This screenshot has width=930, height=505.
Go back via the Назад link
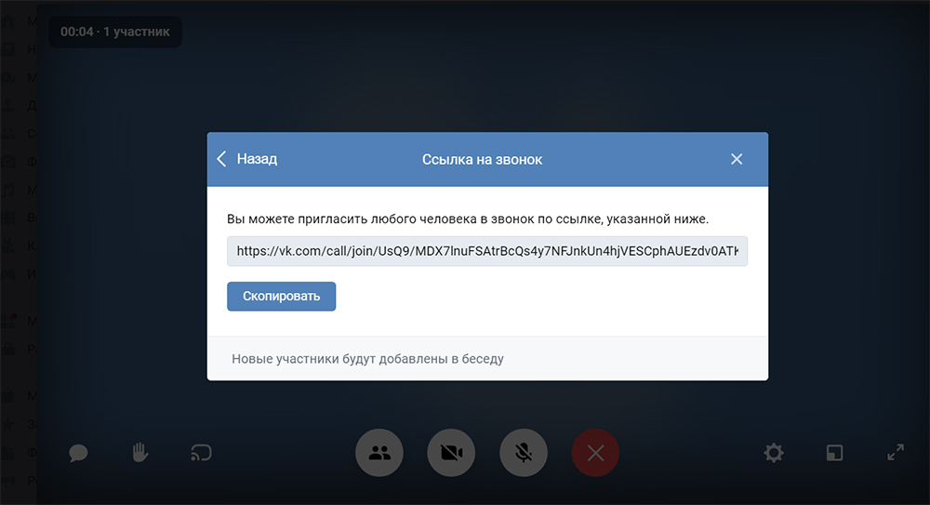(x=257, y=159)
